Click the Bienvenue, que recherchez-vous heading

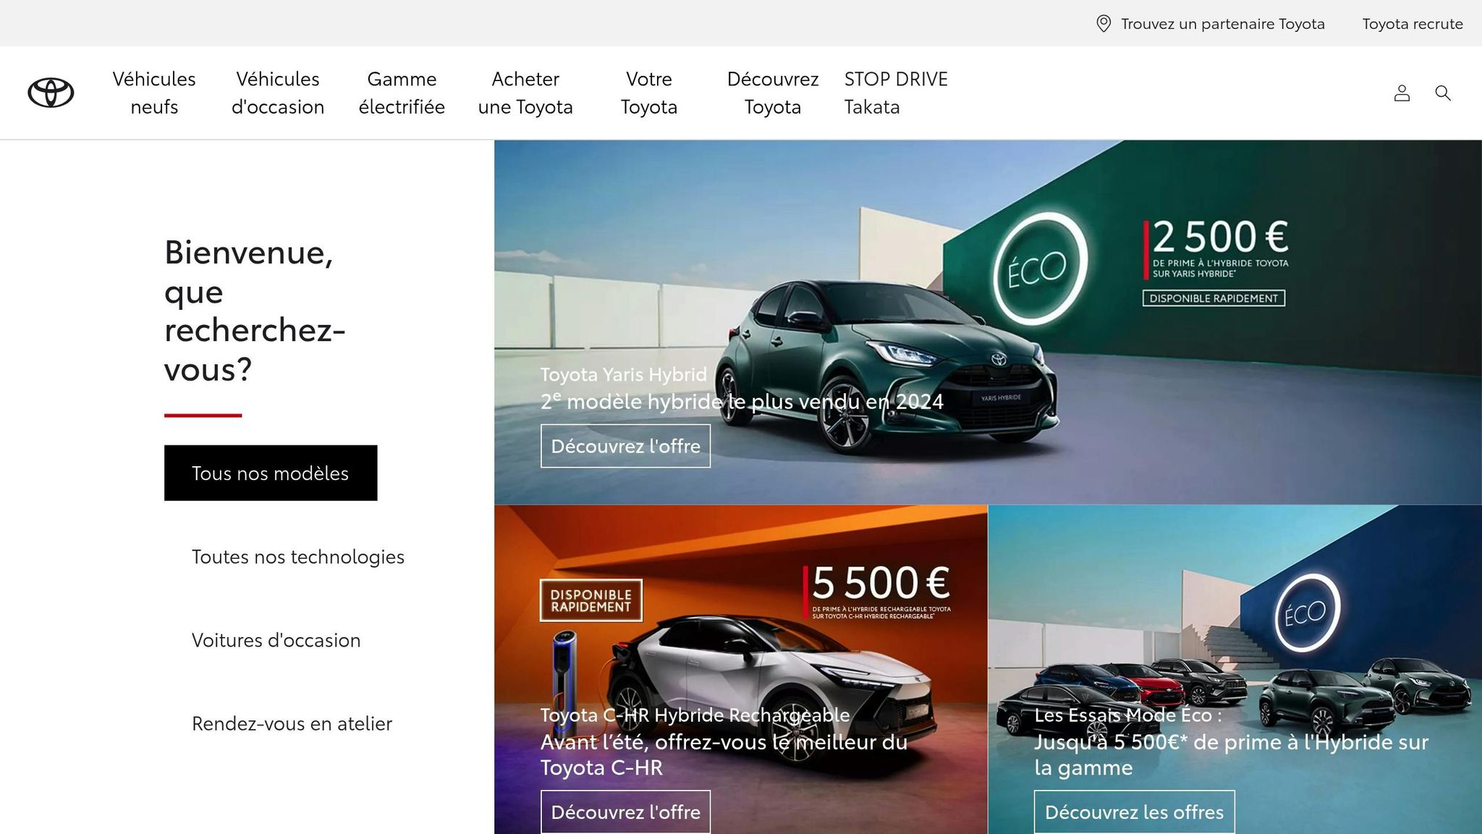(x=255, y=311)
